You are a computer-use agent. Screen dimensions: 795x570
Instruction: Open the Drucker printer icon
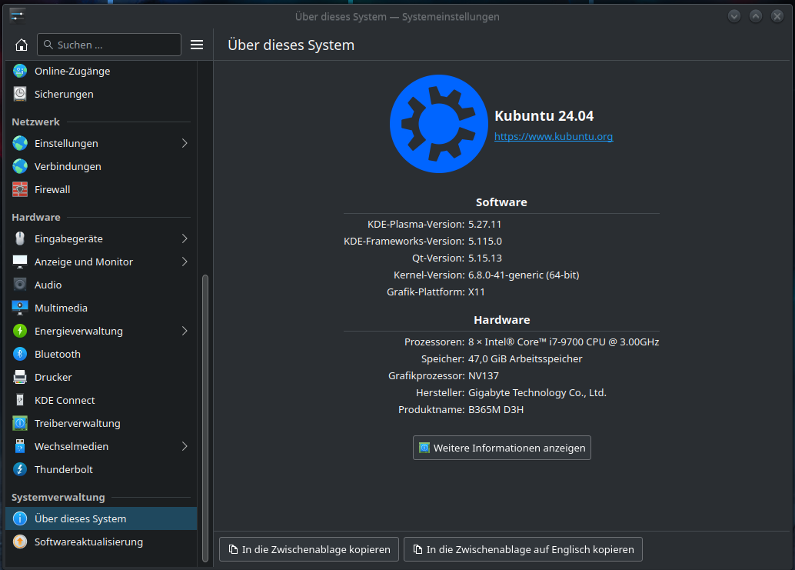(x=20, y=377)
